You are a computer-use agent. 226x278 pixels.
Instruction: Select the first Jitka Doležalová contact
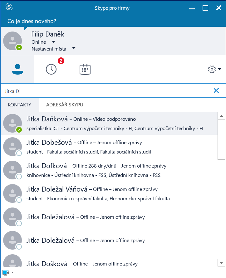[109, 217]
